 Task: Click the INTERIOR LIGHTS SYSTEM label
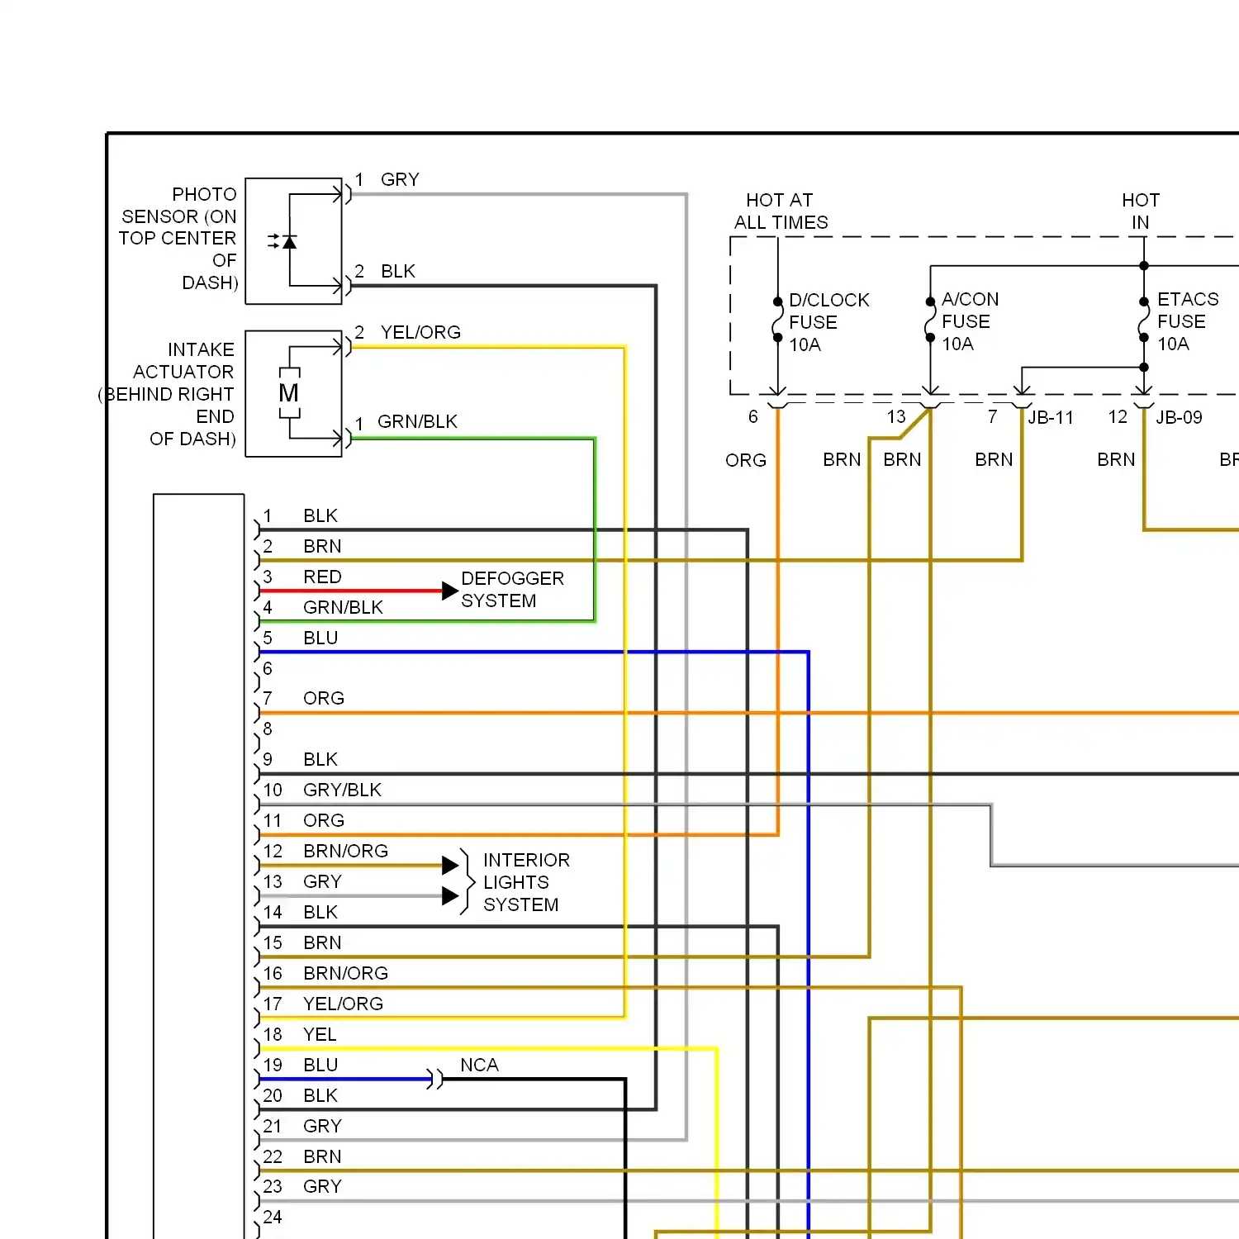[526, 882]
